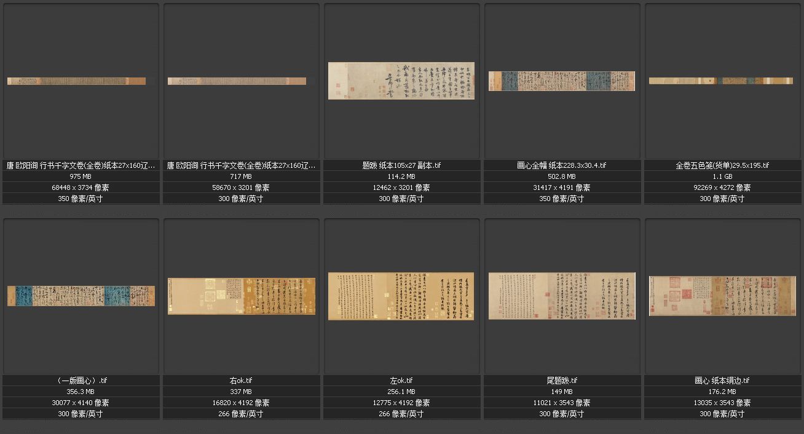
Task: Select the 975 MB 欧阳询 千字文 thumbnail
Action: coord(76,81)
